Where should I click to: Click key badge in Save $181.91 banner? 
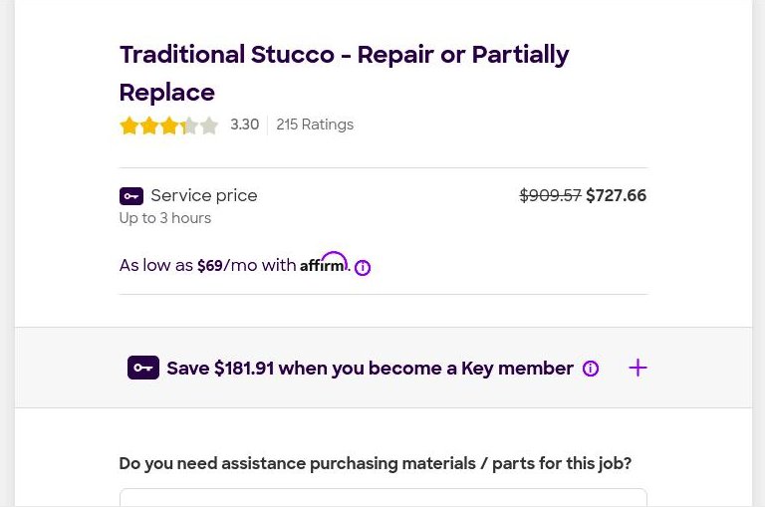coord(143,368)
